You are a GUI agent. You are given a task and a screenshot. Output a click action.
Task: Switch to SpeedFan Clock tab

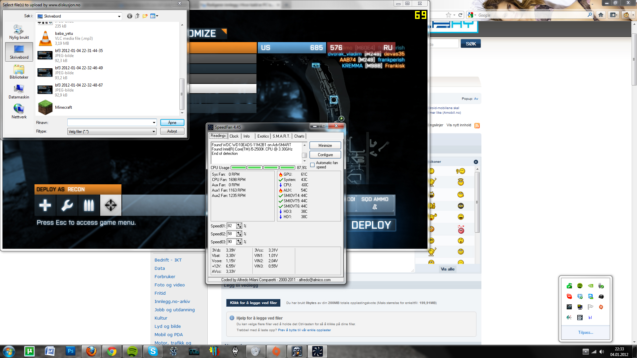pos(234,136)
